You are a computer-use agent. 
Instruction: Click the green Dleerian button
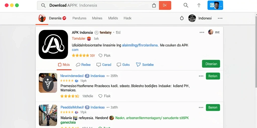[x=211, y=64]
